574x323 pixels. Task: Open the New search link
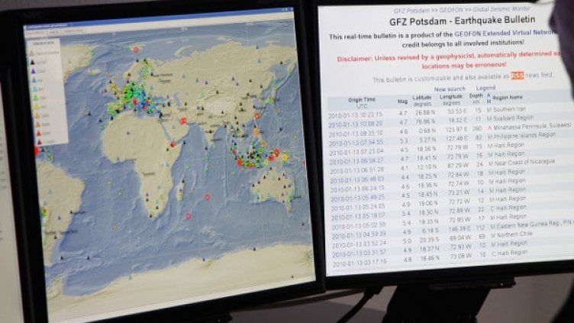tap(450, 89)
